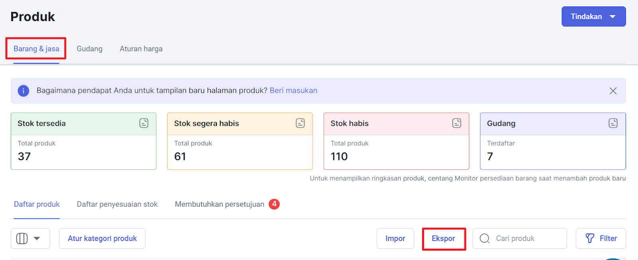
Task: Open Membutuhkan persetujuan tab
Action: pyautogui.click(x=219, y=204)
